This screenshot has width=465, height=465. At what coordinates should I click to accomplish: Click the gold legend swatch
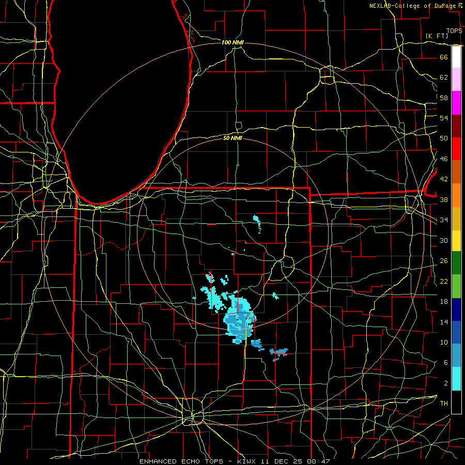456,219
